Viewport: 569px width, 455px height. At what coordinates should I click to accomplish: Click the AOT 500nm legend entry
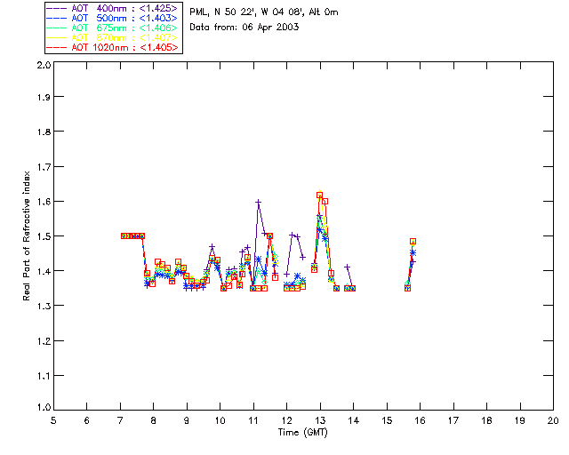[112, 18]
